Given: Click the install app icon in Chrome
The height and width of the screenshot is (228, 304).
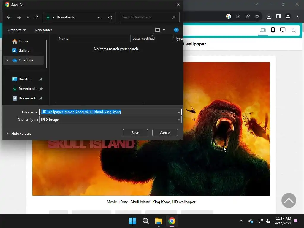Looking at the screenshot, I should pos(238,17).
